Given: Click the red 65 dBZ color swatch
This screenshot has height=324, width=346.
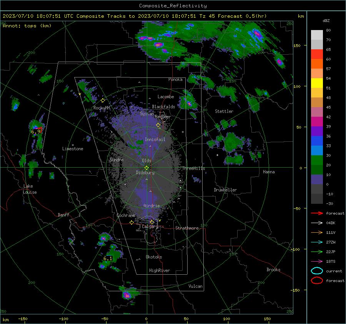Looking at the screenshot, I should 317,54.
